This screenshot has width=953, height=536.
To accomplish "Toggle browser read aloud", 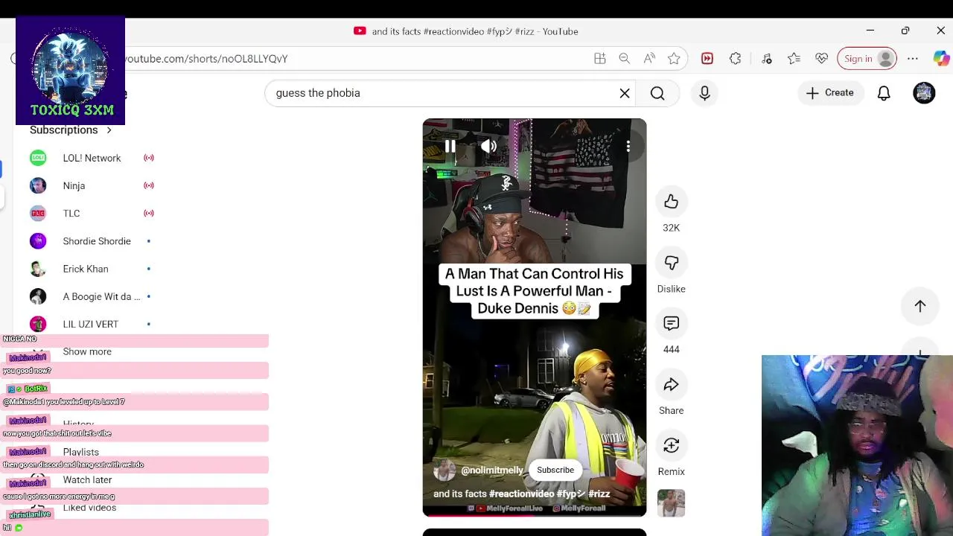I will tap(649, 59).
